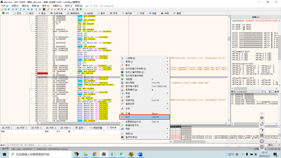Open Word from the taskbar
281x158 pixels.
(140, 154)
